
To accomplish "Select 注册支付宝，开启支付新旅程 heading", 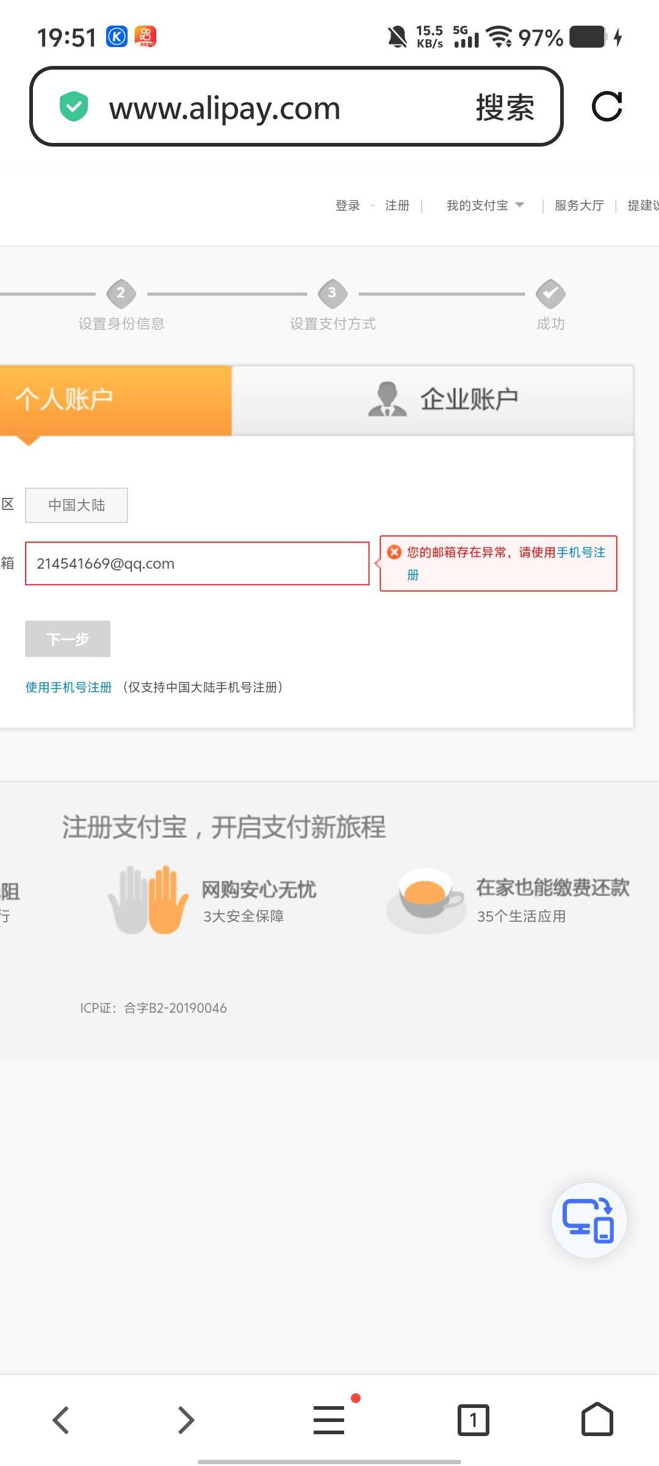I will pyautogui.click(x=224, y=827).
